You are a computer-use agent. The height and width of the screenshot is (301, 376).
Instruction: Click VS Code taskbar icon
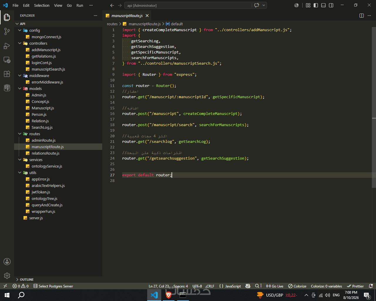(x=154, y=295)
